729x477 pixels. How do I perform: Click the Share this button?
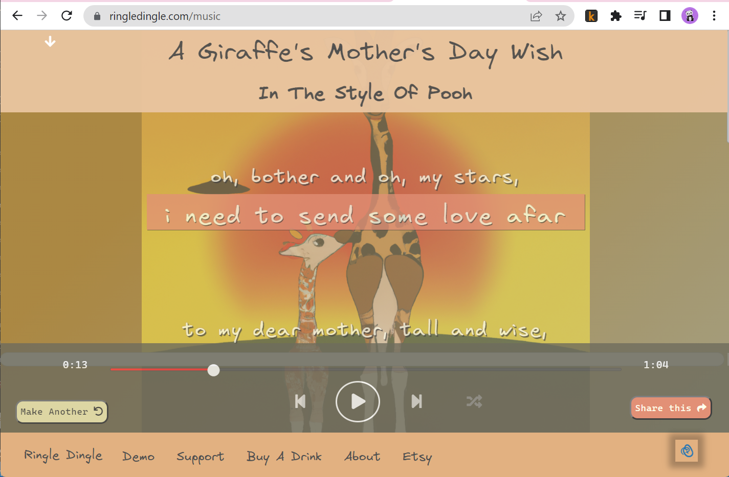671,408
